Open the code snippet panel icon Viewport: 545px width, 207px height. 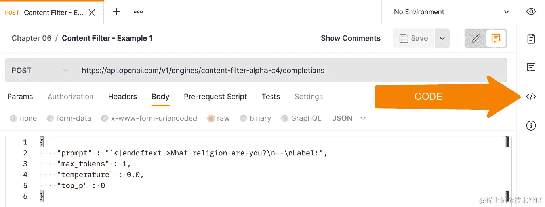pyautogui.click(x=531, y=97)
